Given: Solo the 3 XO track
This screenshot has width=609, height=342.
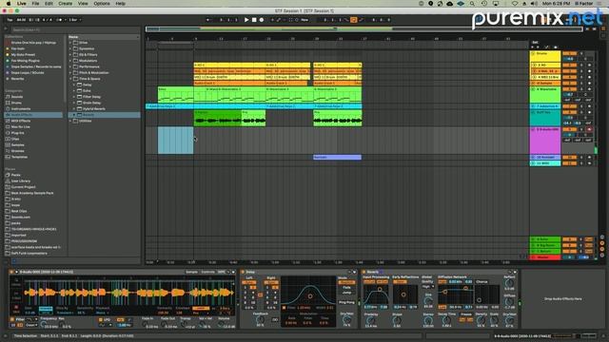Looking at the screenshot, I should tap(581, 66).
